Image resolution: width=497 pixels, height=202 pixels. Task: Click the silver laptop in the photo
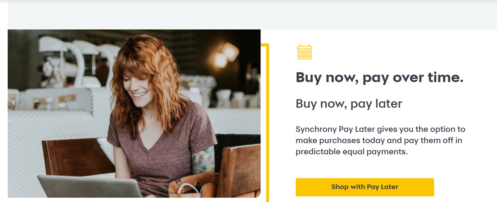pos(89,186)
